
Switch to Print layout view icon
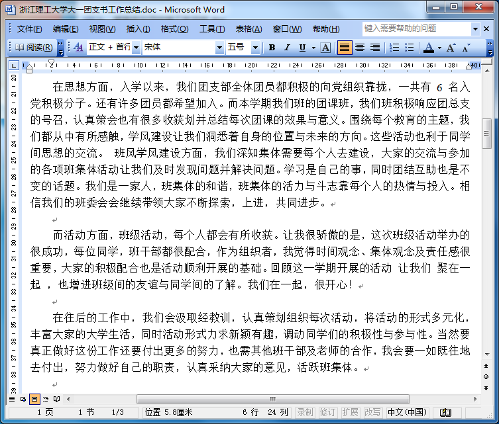[x=34, y=400]
